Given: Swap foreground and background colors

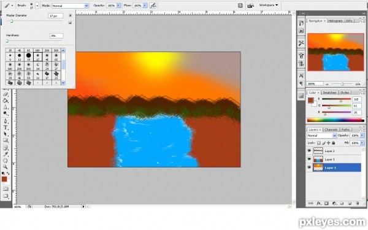Looking at the screenshot, I should 8,173.
